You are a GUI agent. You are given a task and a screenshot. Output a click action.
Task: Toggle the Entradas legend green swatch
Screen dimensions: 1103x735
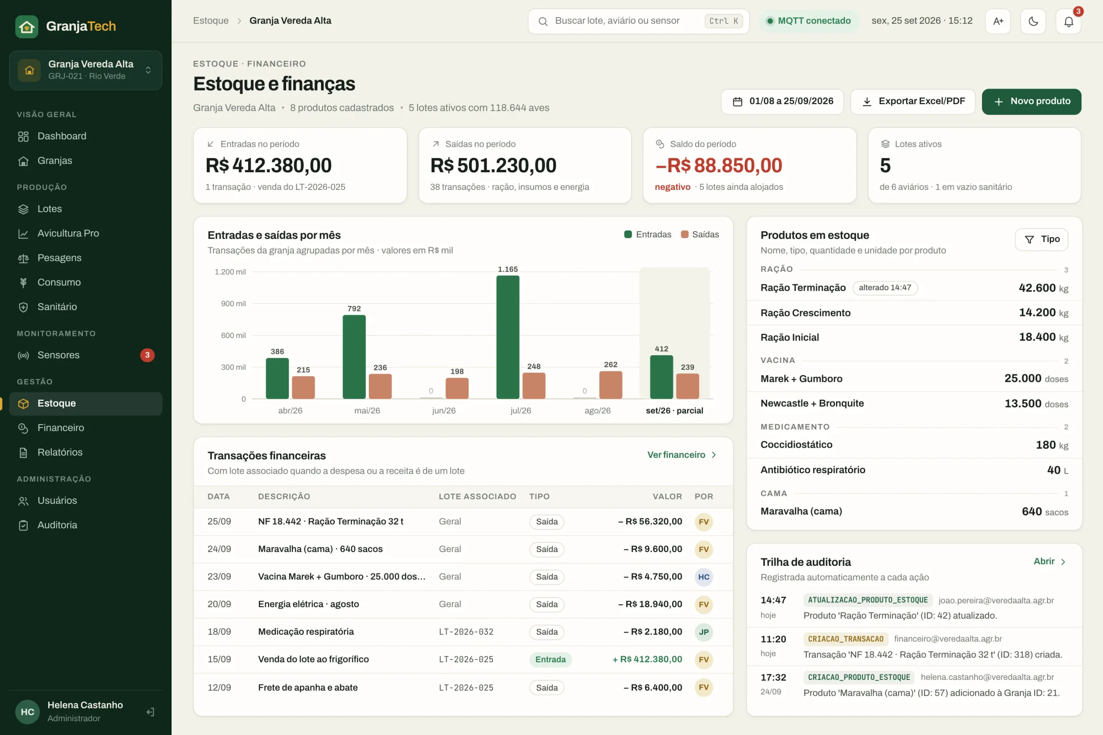point(628,234)
